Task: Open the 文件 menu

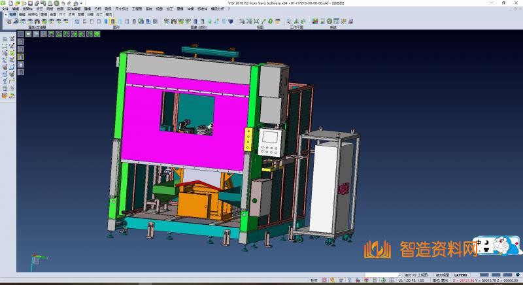Action: [5, 8]
